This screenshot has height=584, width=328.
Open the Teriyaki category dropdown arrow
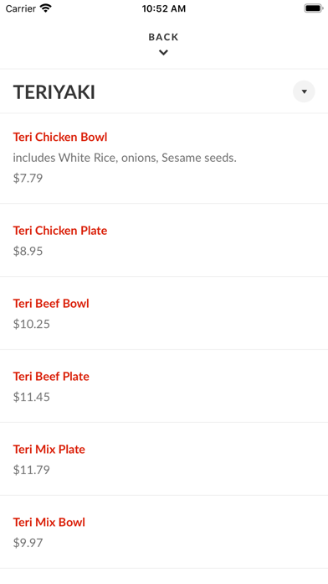(304, 91)
